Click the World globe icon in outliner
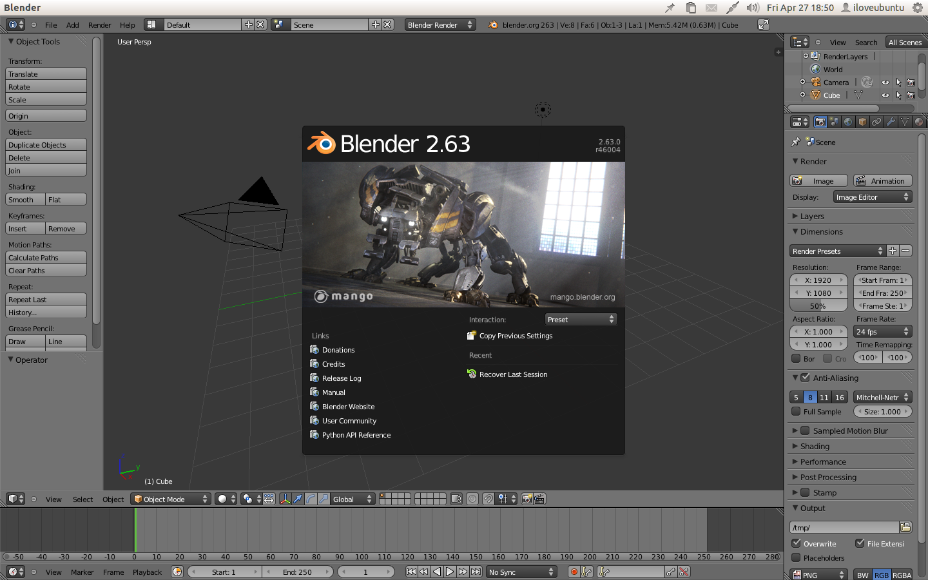 (816, 70)
